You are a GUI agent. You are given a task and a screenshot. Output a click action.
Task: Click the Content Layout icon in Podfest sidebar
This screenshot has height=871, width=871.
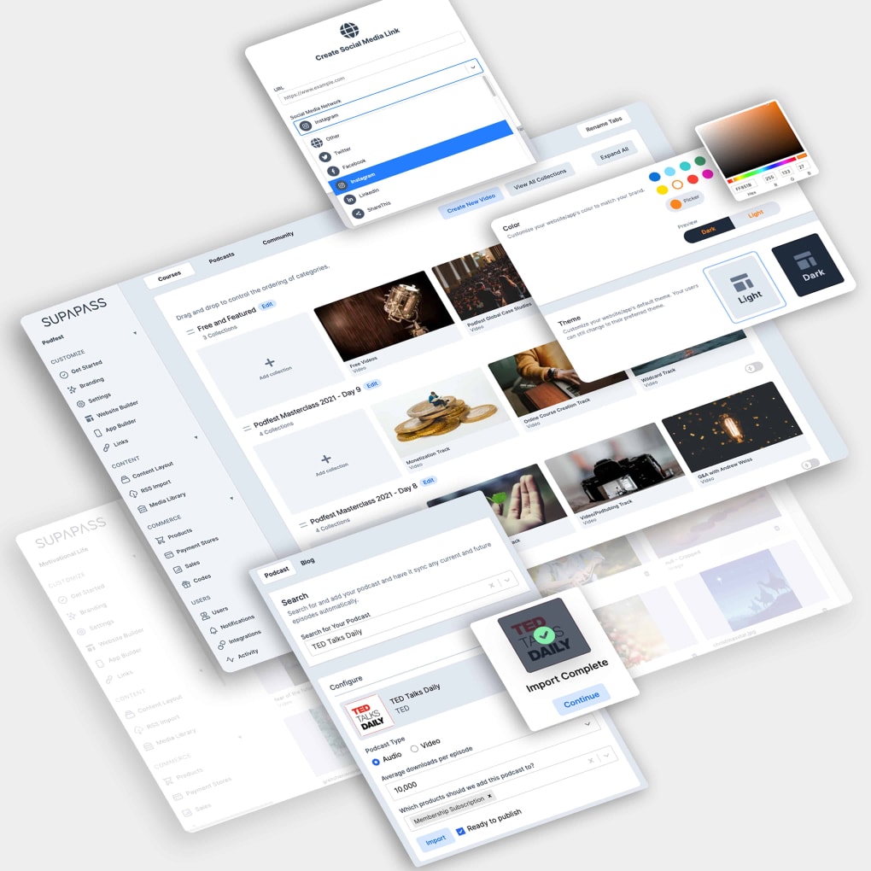click(125, 479)
